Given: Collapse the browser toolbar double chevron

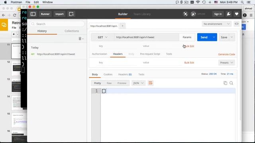Looking at the screenshot, I should tap(243, 35).
